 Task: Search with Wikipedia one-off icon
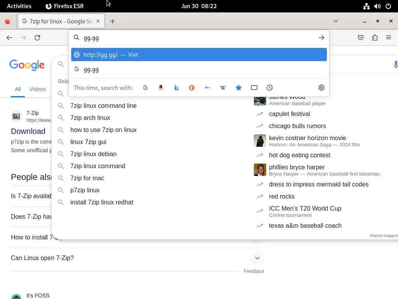click(223, 88)
